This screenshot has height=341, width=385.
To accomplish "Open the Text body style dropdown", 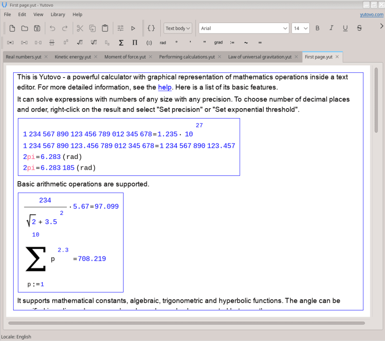I will (x=178, y=28).
